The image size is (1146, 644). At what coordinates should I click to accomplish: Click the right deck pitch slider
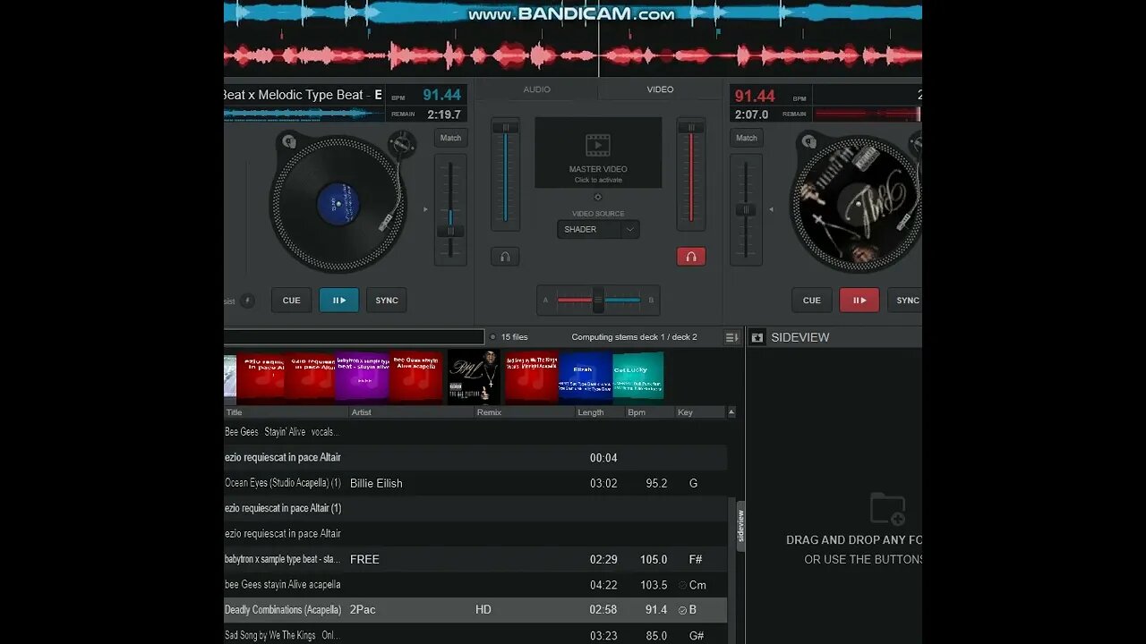click(x=746, y=210)
